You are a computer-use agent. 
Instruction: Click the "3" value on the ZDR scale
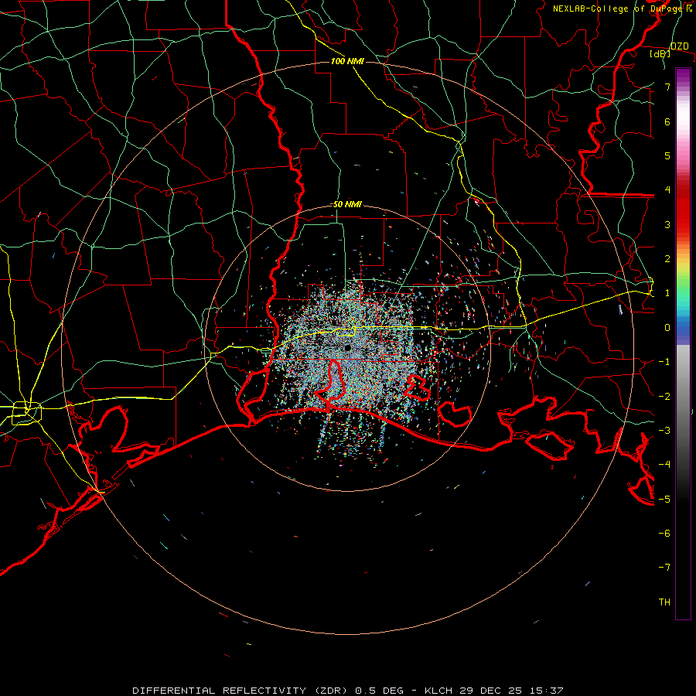[x=667, y=224]
